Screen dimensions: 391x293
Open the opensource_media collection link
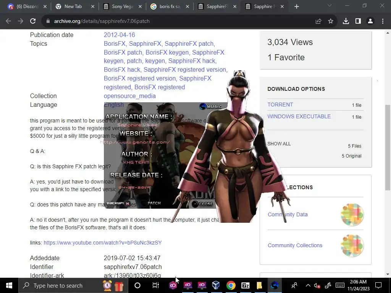[130, 96]
